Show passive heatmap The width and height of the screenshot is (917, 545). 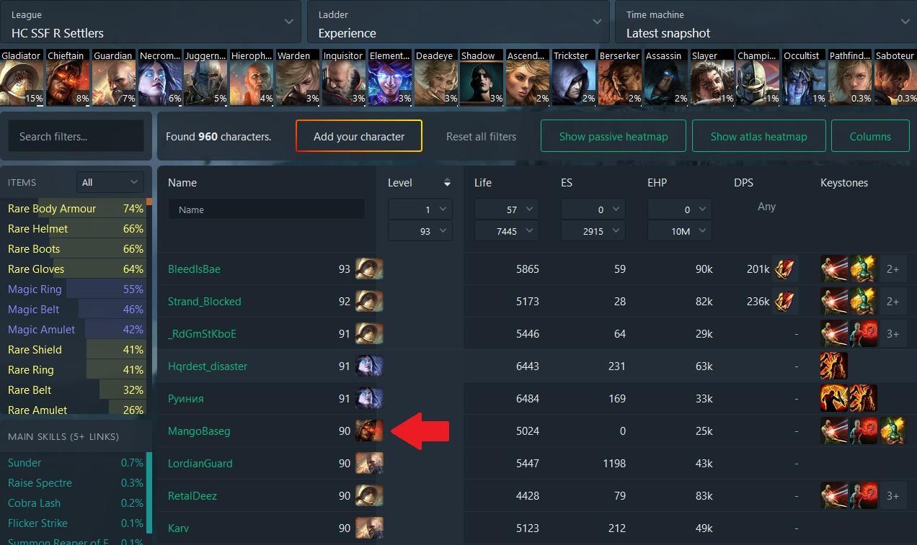[613, 136]
